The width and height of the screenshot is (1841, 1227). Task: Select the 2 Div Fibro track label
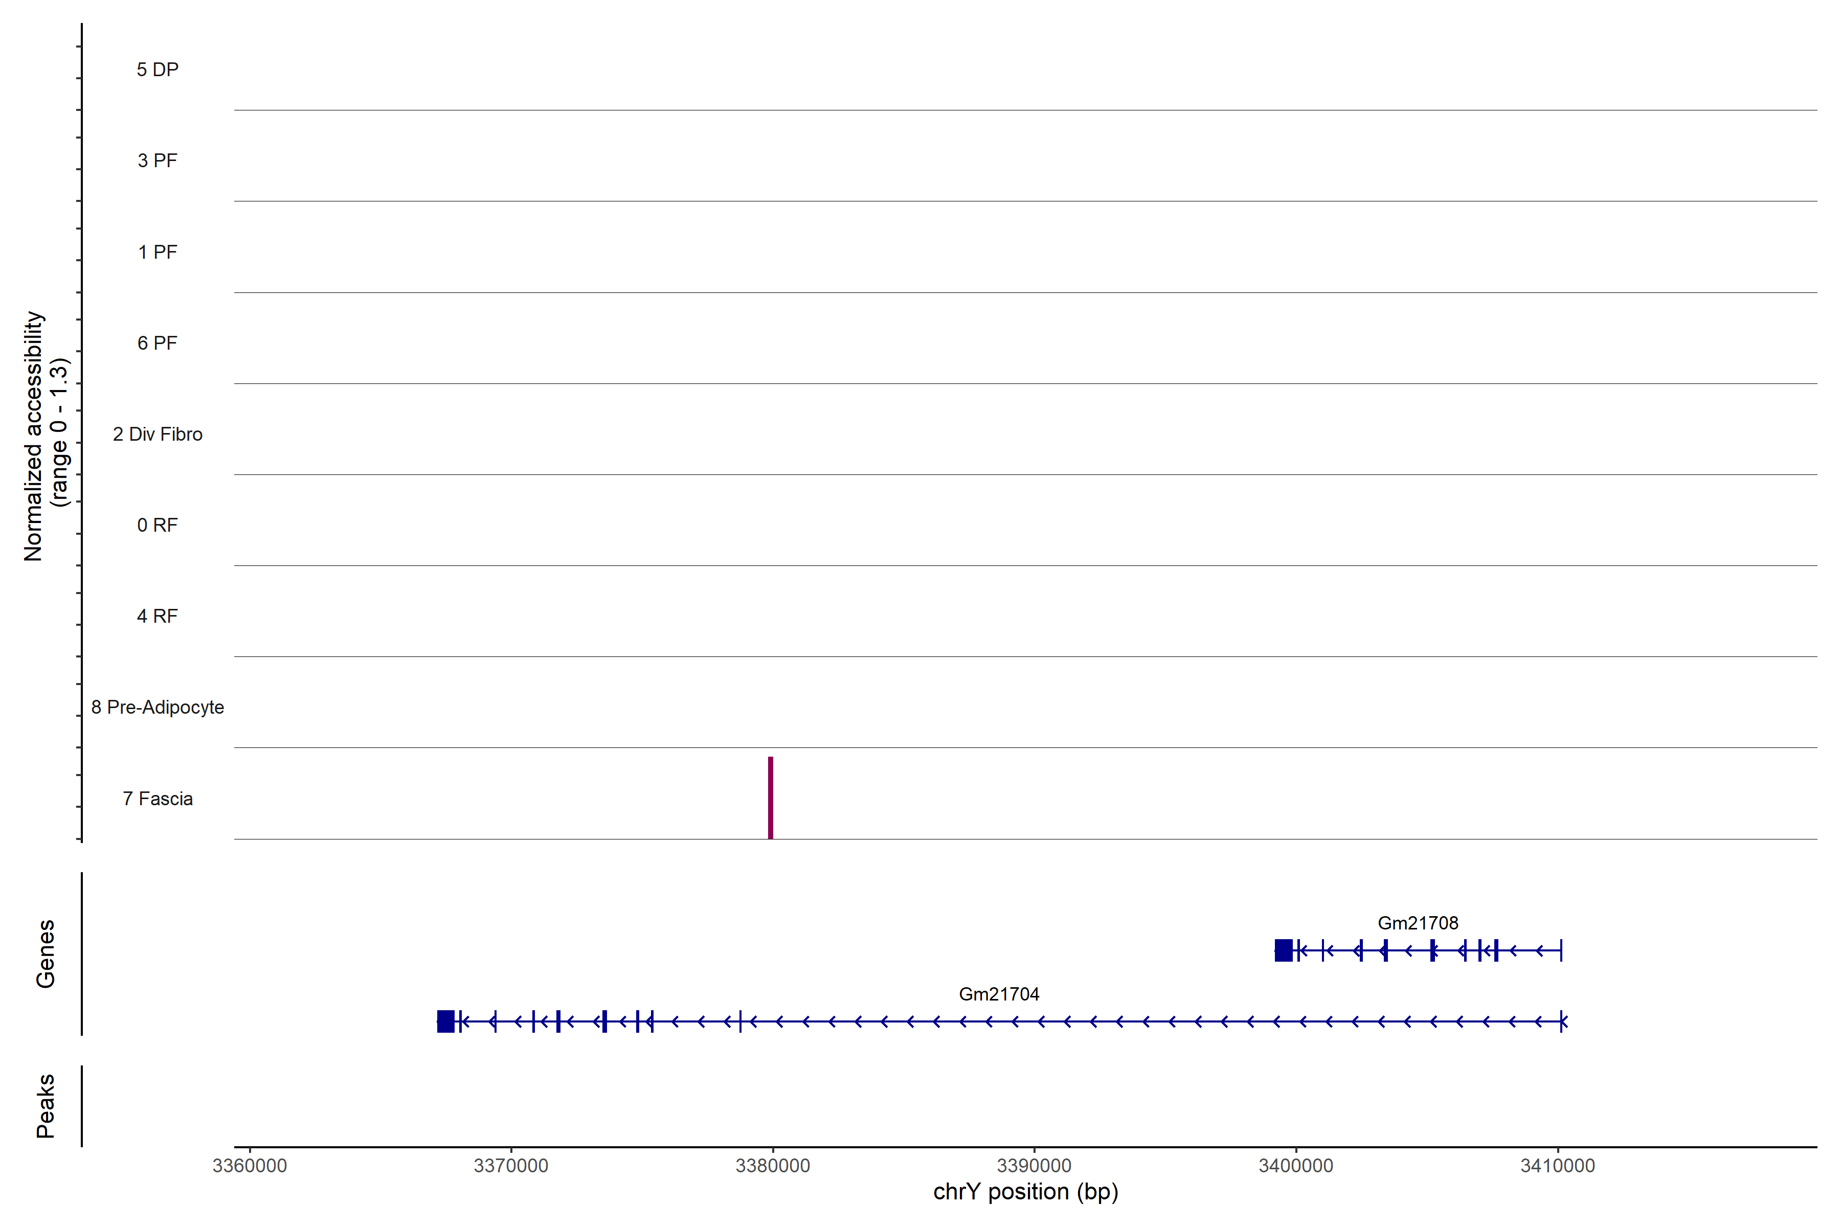pyautogui.click(x=158, y=434)
